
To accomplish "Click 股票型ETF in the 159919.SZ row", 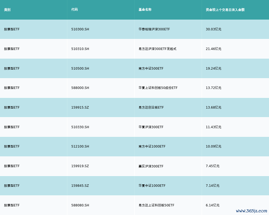I will click(12, 166).
